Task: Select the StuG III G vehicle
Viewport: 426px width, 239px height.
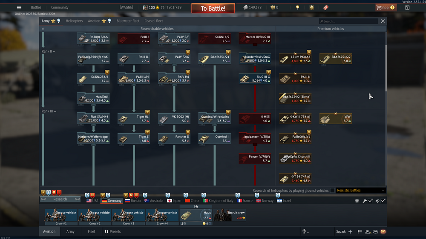Action: point(255,79)
